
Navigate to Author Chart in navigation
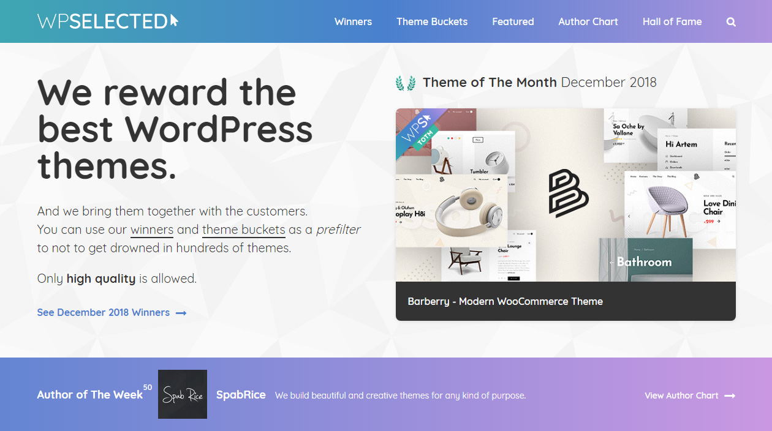(588, 21)
